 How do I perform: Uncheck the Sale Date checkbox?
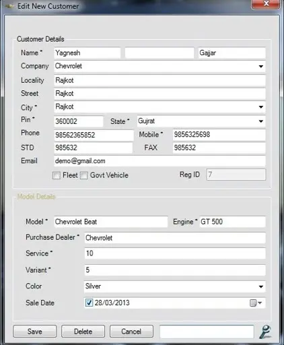[x=89, y=303]
